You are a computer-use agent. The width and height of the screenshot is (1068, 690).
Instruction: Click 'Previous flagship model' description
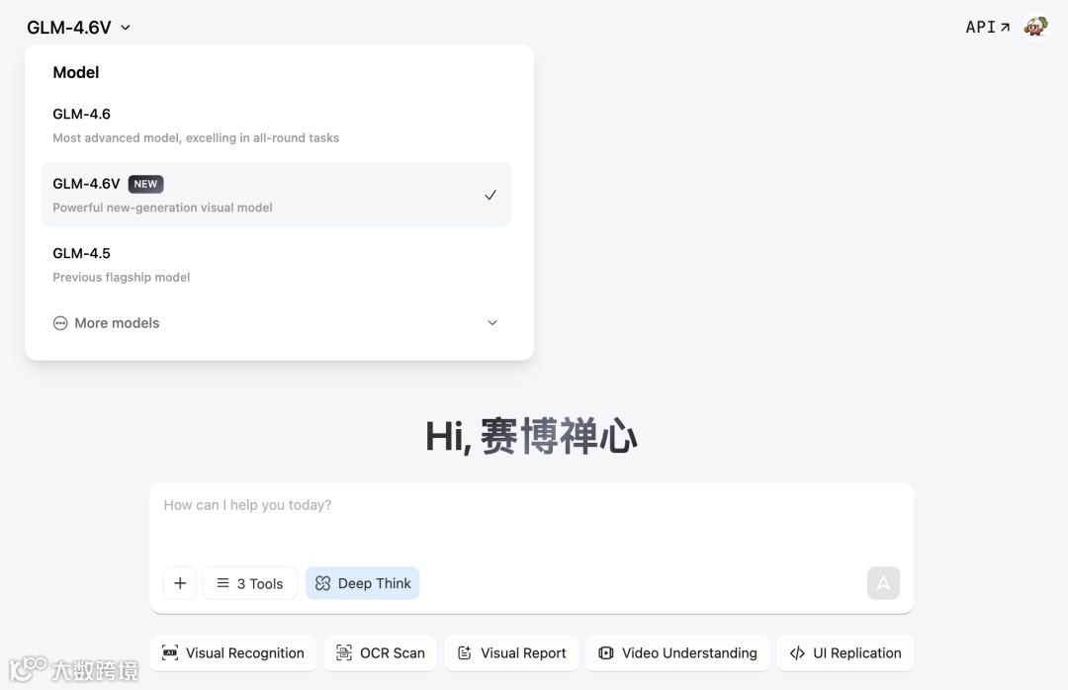click(122, 277)
